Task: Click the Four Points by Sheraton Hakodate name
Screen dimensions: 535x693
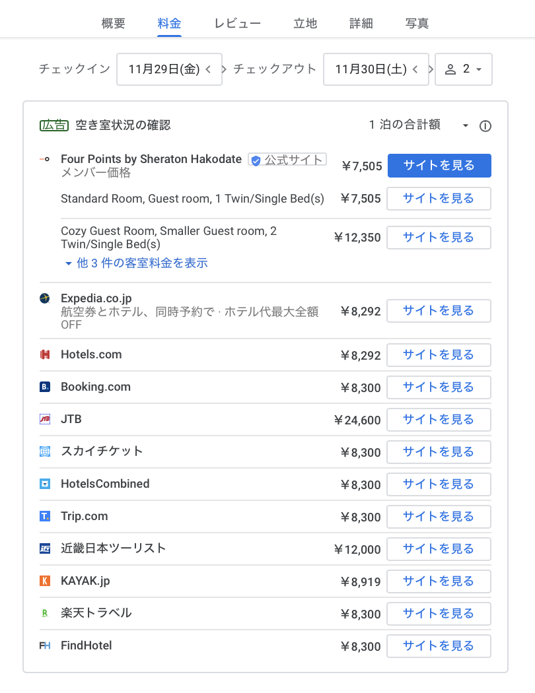Action: [x=151, y=159]
